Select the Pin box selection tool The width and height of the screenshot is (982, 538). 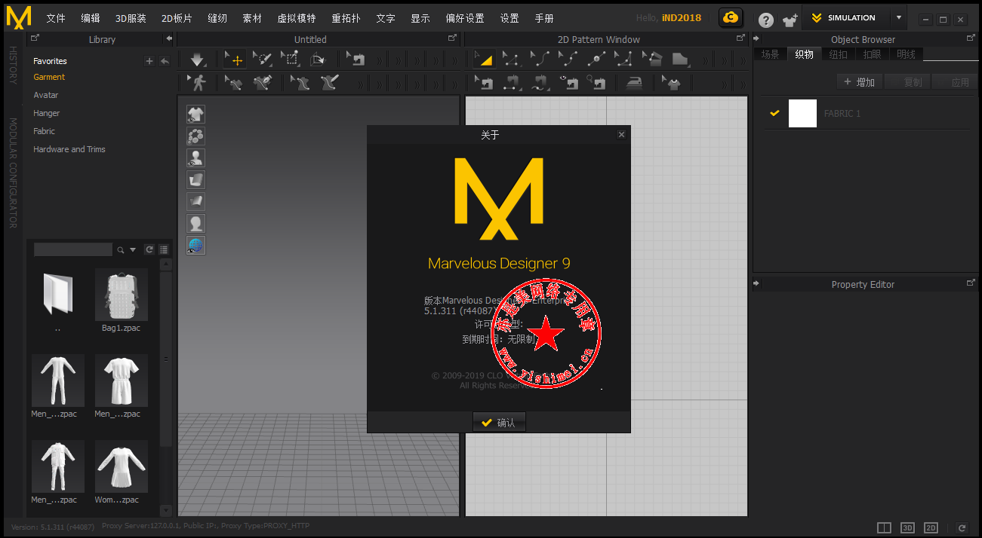[290, 60]
